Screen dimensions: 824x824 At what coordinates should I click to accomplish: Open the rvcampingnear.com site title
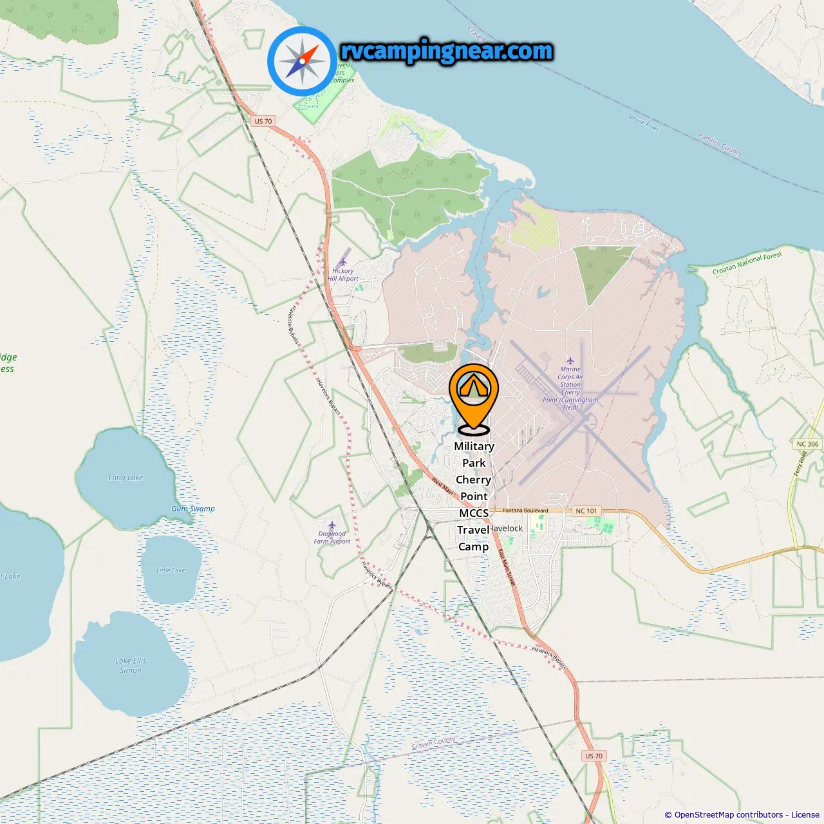point(447,51)
